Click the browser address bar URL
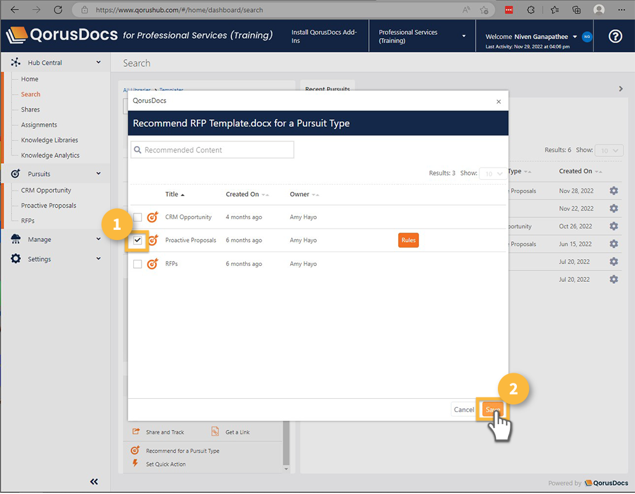Viewport: 635px width, 494px height. pyautogui.click(x=180, y=10)
